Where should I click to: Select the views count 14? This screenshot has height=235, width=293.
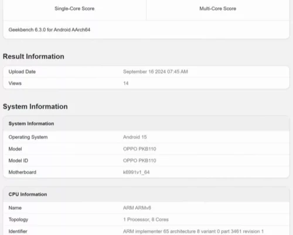coord(126,83)
